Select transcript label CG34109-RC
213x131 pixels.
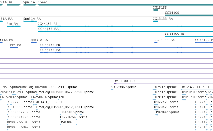point(175,34)
